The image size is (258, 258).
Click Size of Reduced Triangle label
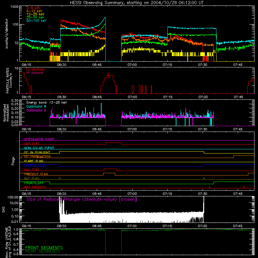click(x=82, y=199)
